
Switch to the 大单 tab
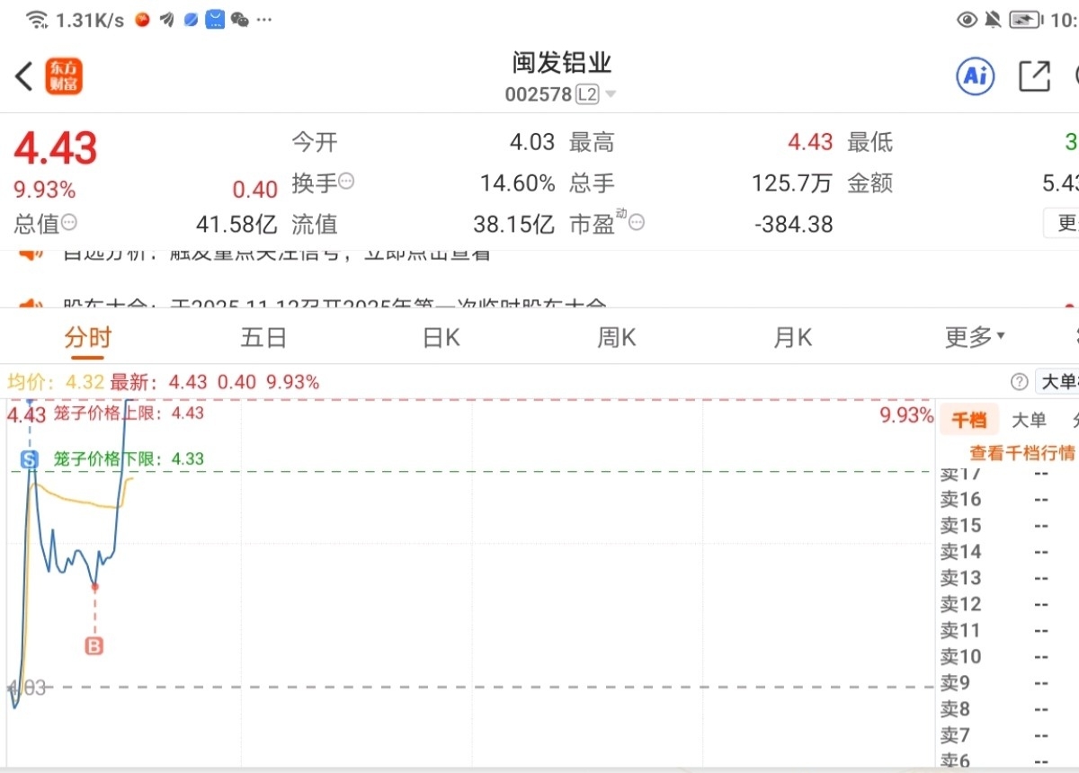pyautogui.click(x=1029, y=420)
